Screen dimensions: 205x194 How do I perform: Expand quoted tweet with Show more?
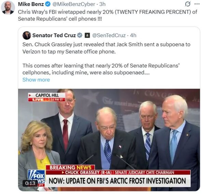pos(36,80)
